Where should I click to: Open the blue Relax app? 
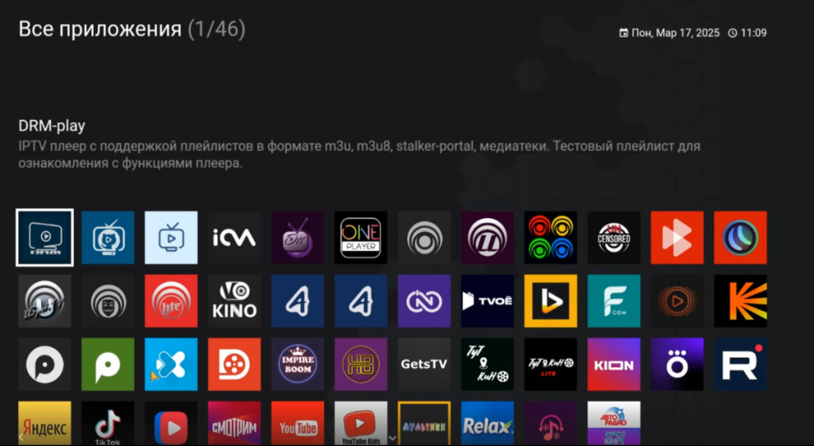coord(487,423)
